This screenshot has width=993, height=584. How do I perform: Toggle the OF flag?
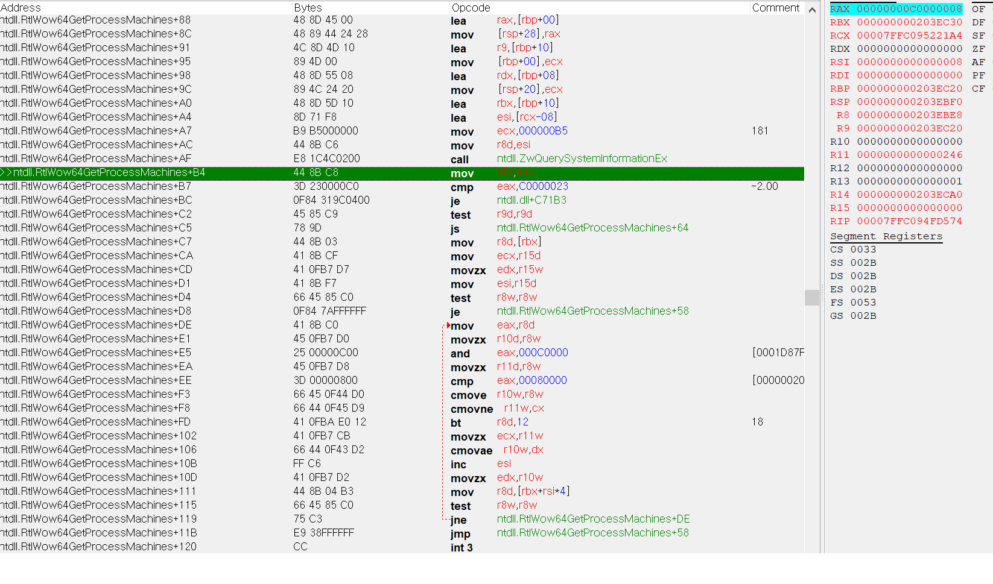pyautogui.click(x=979, y=8)
